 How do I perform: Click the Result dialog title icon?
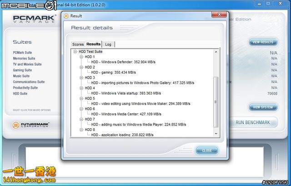pyautogui.click(x=66, y=16)
